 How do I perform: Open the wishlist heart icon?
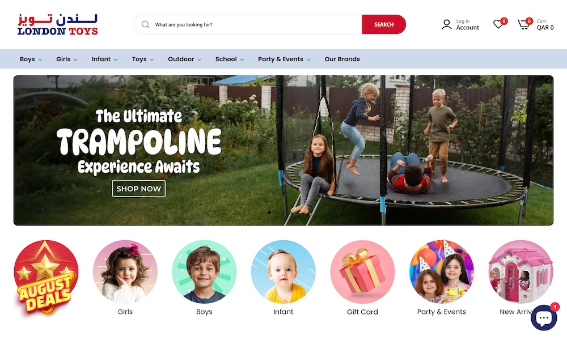[x=498, y=24]
